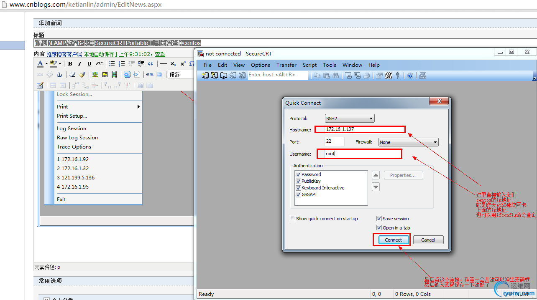Image resolution: width=537 pixels, height=300 pixels.
Task: Click the blockquote icon in editor toolbar
Action: [x=151, y=64]
